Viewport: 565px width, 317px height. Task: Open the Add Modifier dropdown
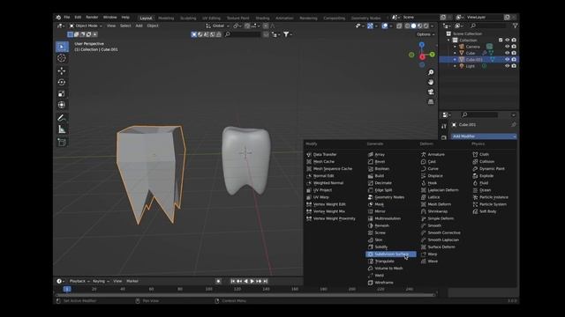tap(484, 136)
